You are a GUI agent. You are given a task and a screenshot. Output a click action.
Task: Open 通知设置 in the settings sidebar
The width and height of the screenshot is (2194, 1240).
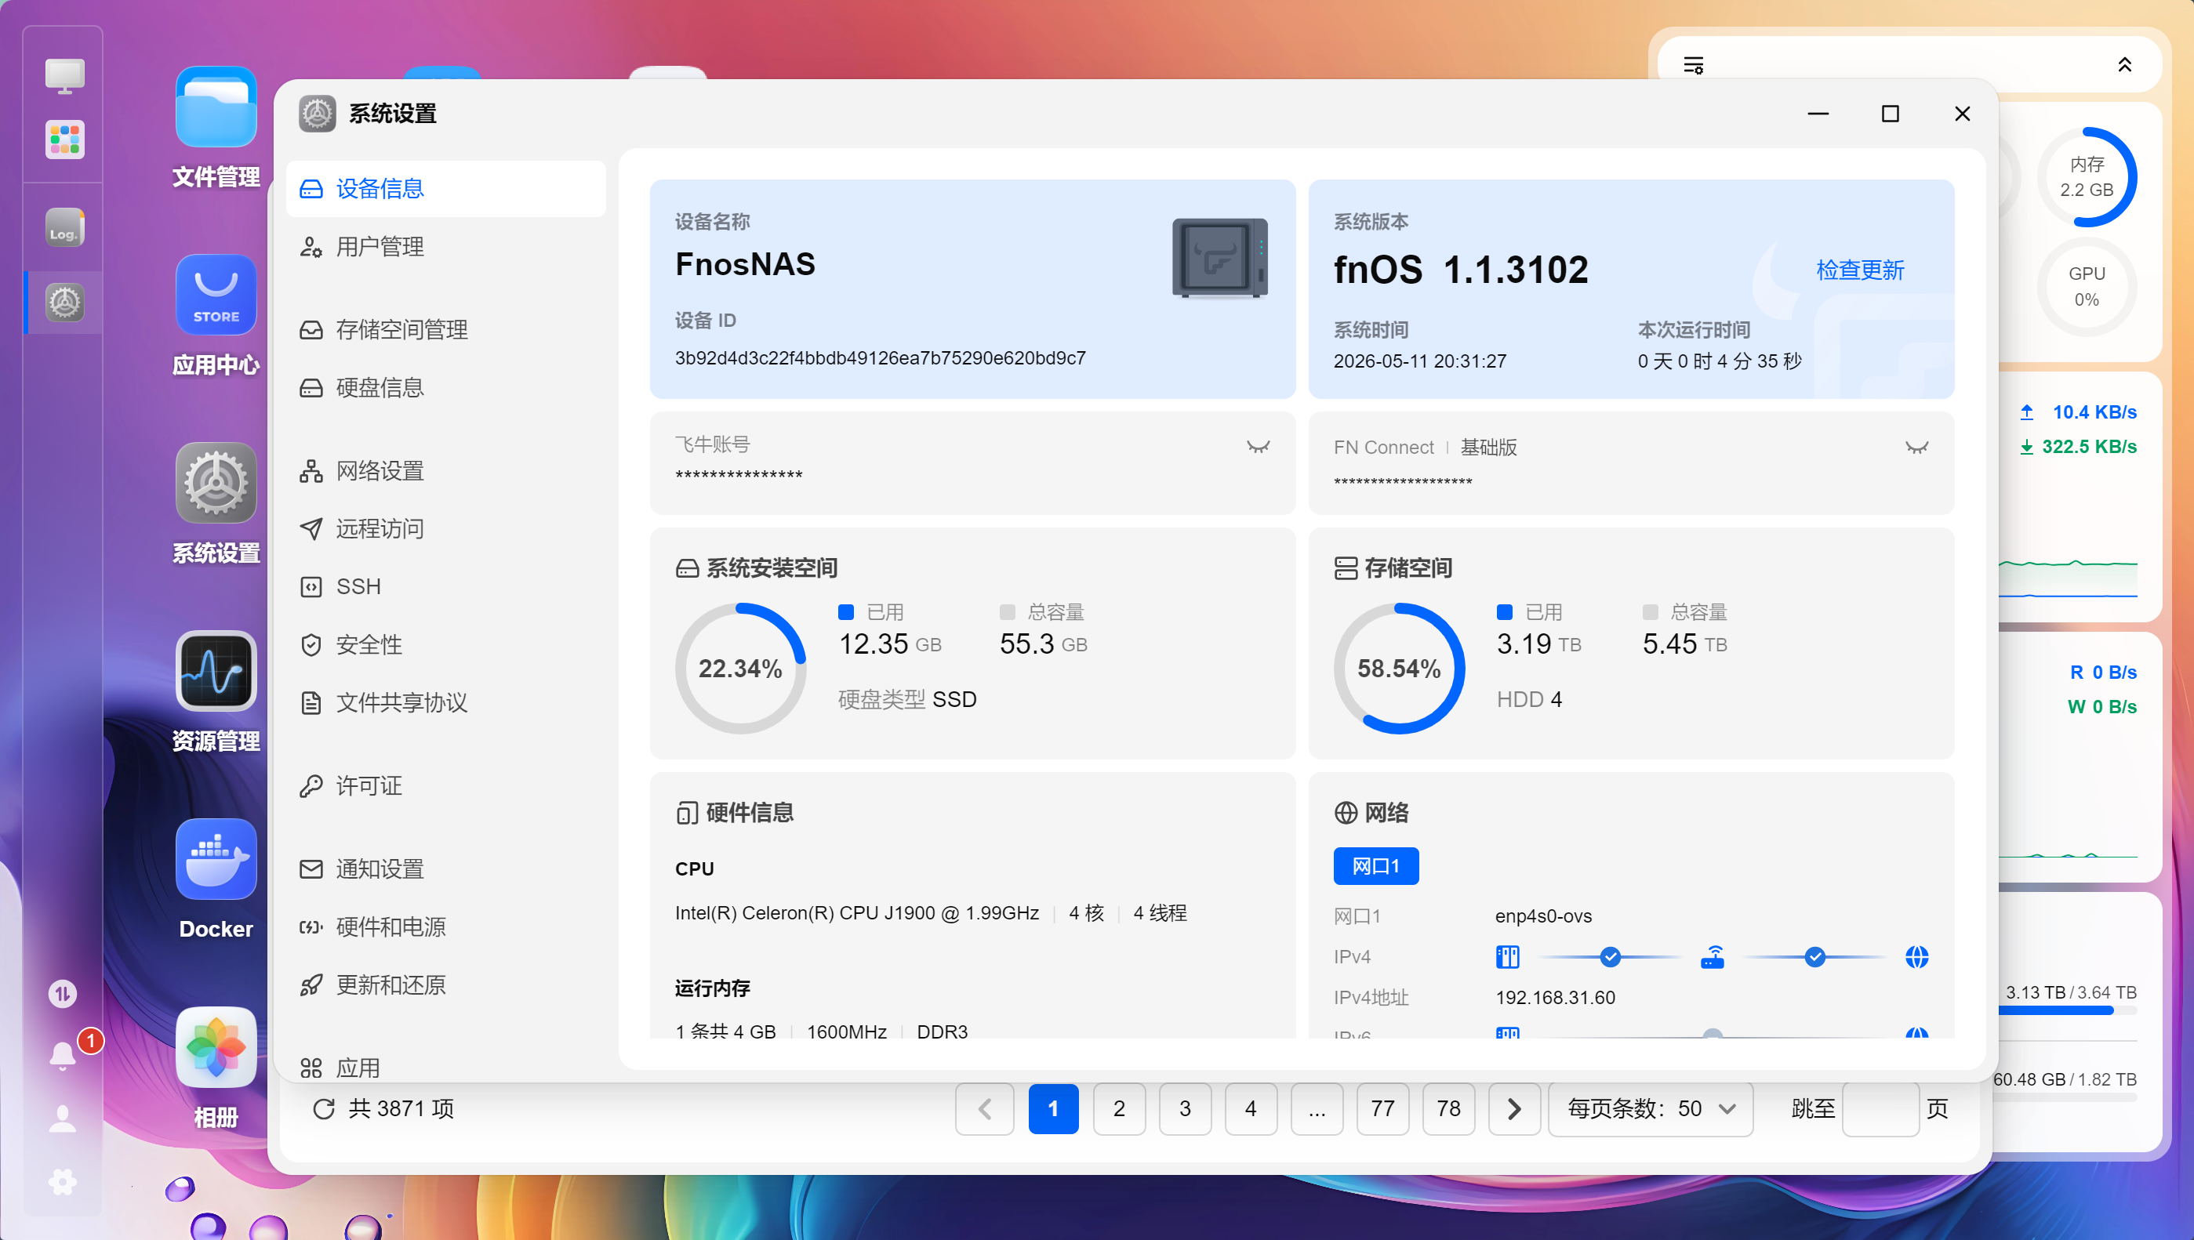[445, 868]
